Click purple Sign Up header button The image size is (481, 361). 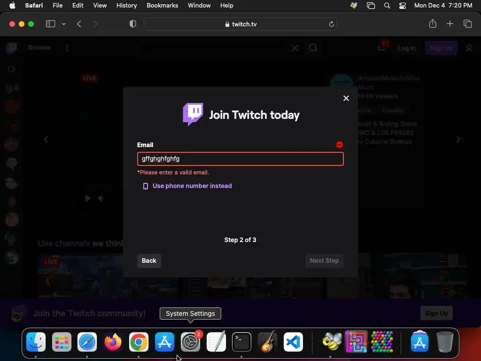coord(441,48)
